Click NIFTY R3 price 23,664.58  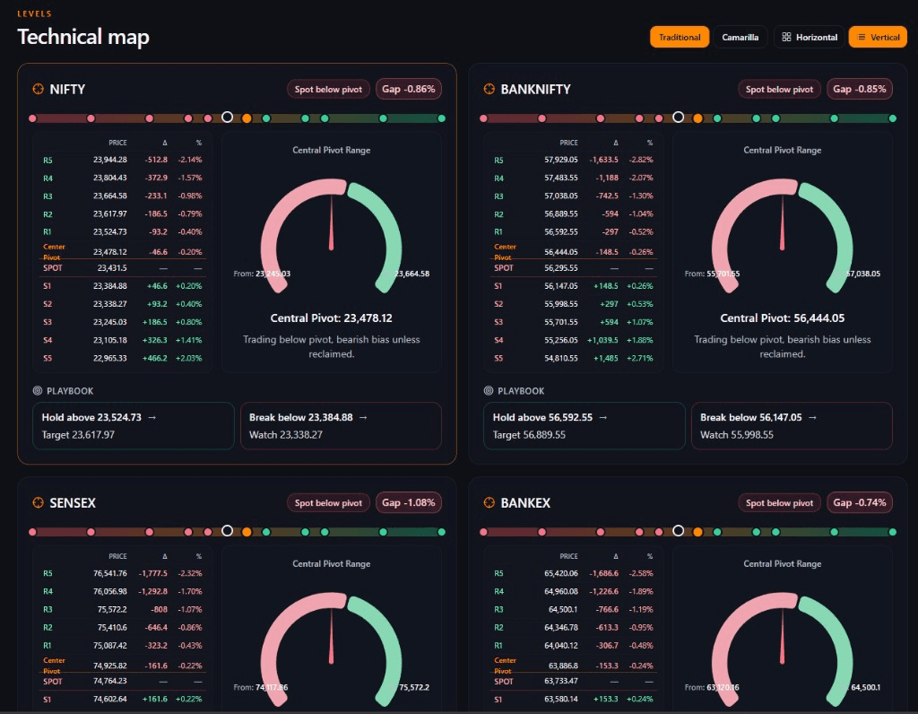[110, 196]
